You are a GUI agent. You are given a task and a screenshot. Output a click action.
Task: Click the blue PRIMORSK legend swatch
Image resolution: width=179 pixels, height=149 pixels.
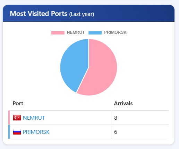(95, 33)
